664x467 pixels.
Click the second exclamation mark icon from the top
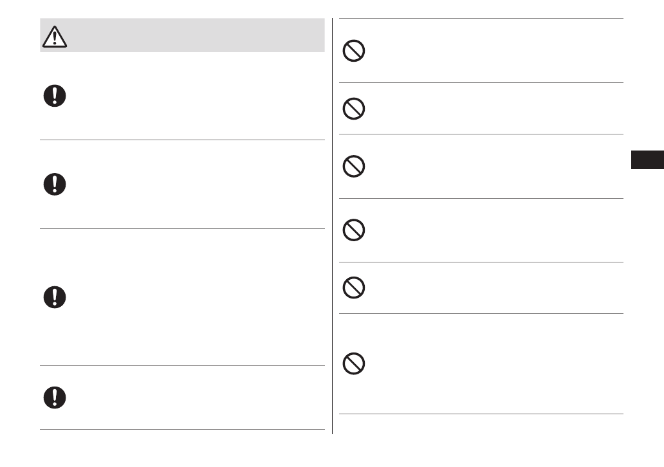(x=55, y=185)
